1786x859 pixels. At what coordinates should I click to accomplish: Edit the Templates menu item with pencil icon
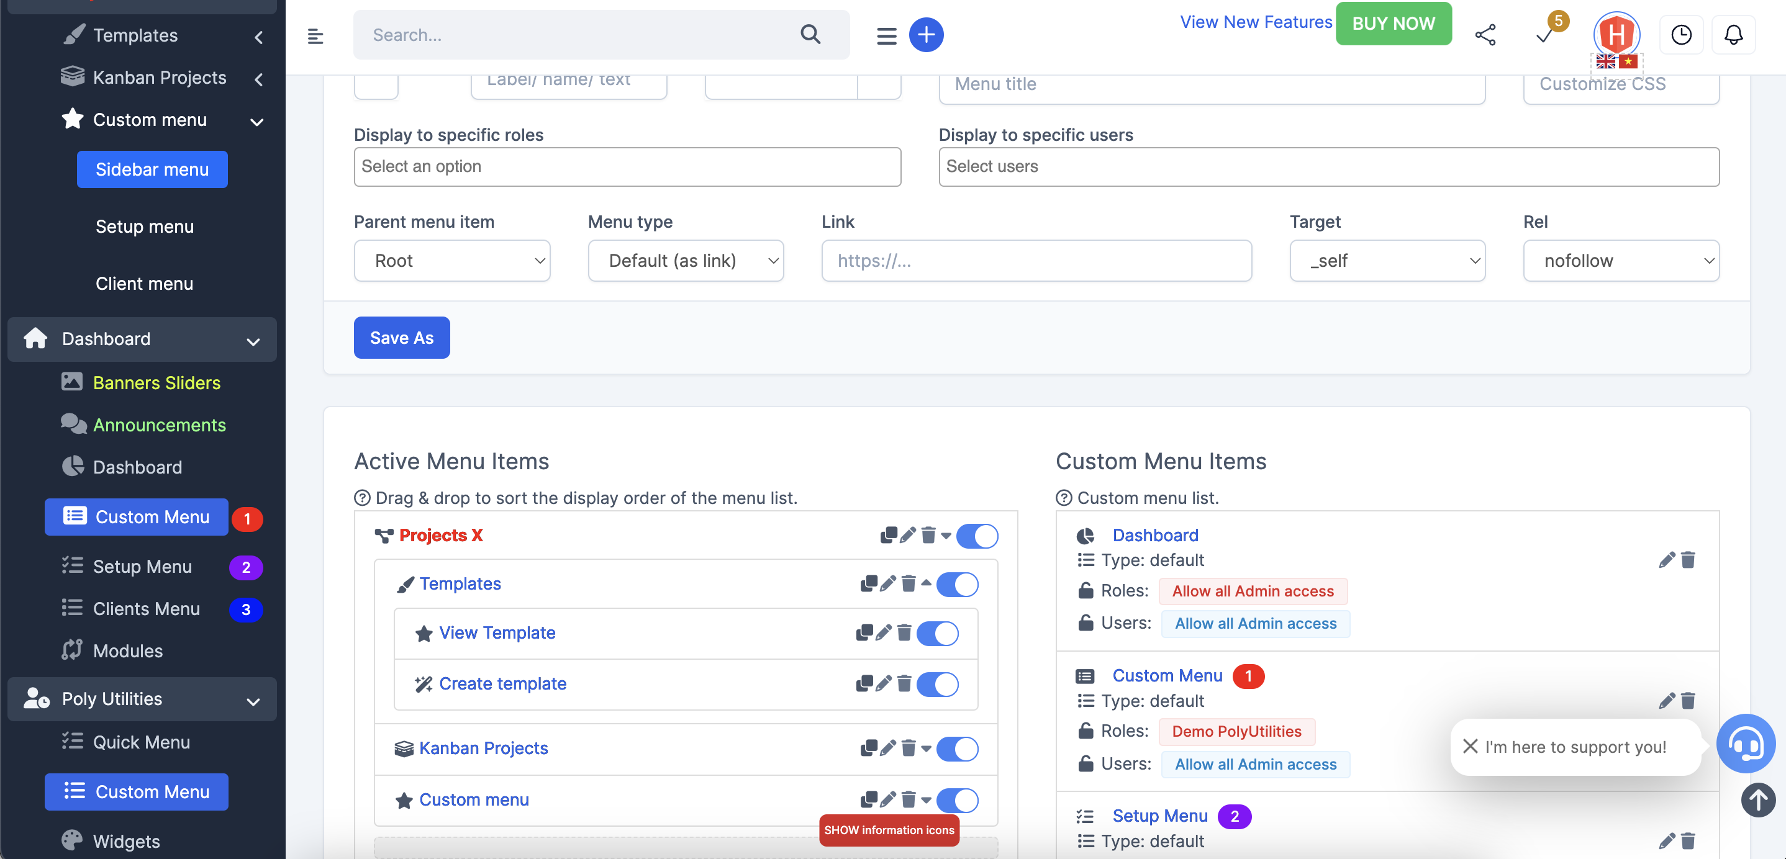tap(887, 584)
